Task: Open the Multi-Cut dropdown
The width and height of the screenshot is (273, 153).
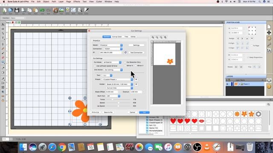Action: pos(113,96)
